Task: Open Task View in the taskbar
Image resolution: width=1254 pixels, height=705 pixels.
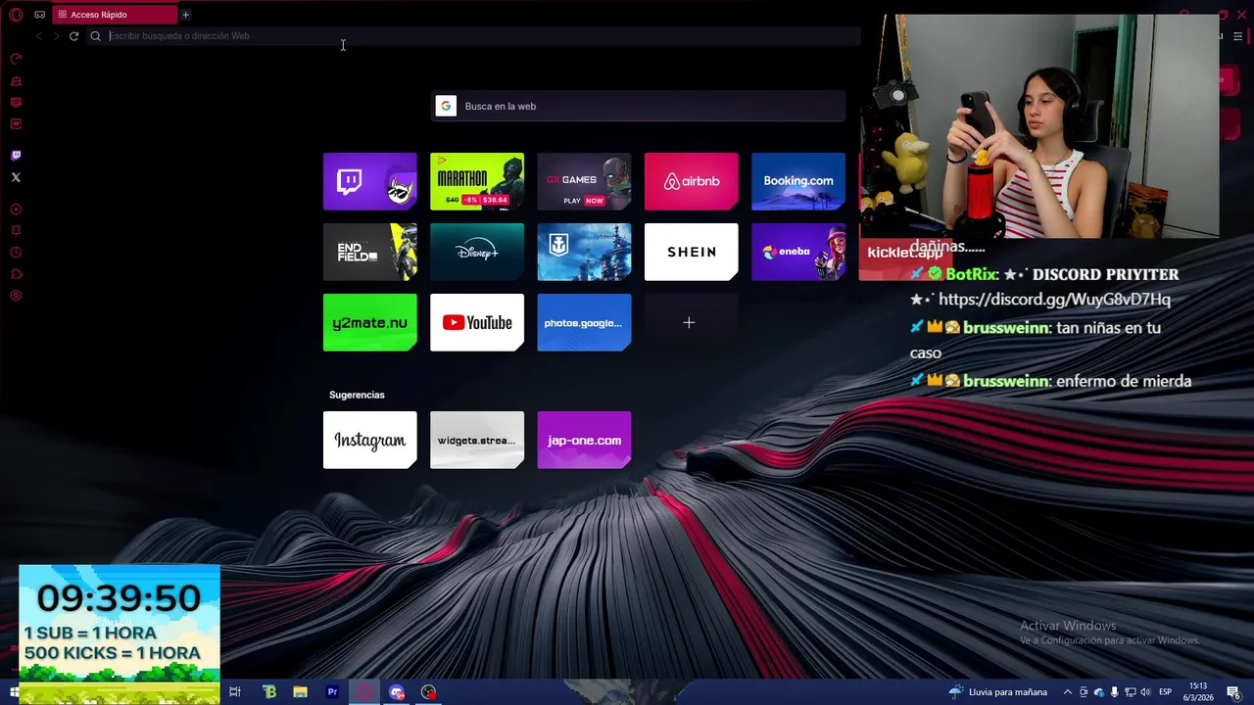Action: (x=235, y=692)
